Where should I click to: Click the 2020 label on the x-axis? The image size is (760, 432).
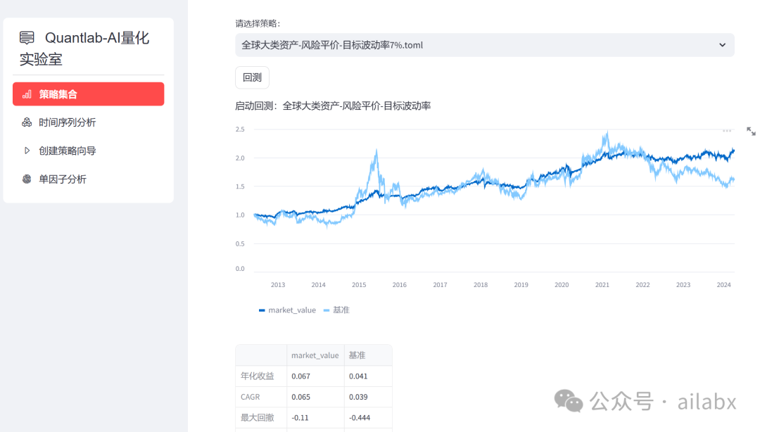[x=561, y=284]
